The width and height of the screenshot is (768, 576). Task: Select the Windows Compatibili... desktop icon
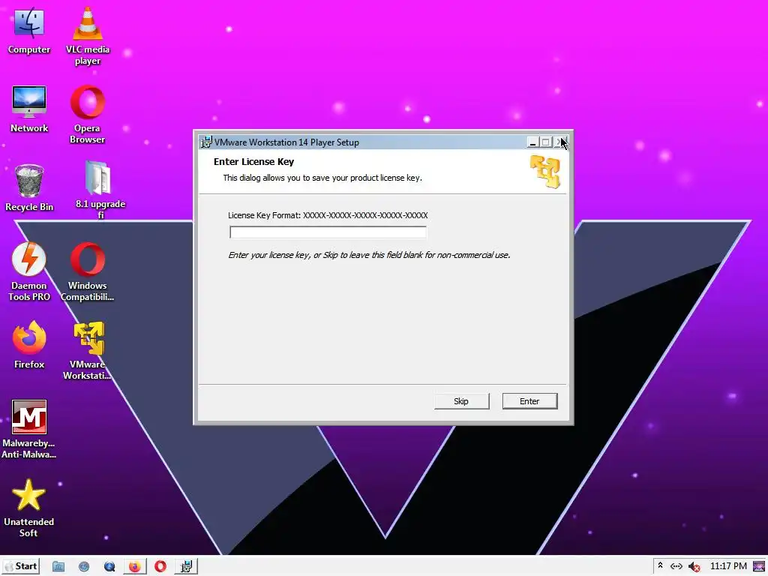pyautogui.click(x=88, y=271)
